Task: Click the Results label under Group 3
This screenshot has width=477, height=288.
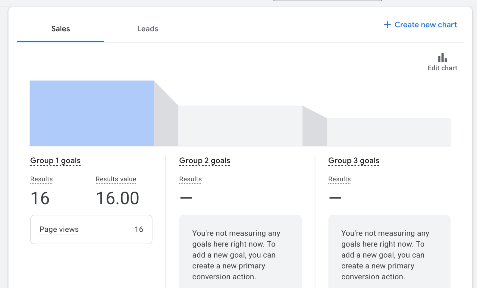Action: pos(339,179)
